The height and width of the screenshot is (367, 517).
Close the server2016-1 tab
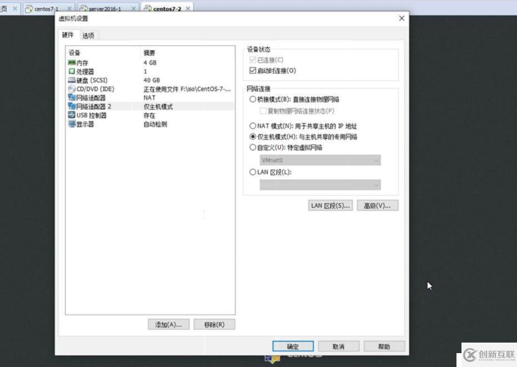pos(133,8)
